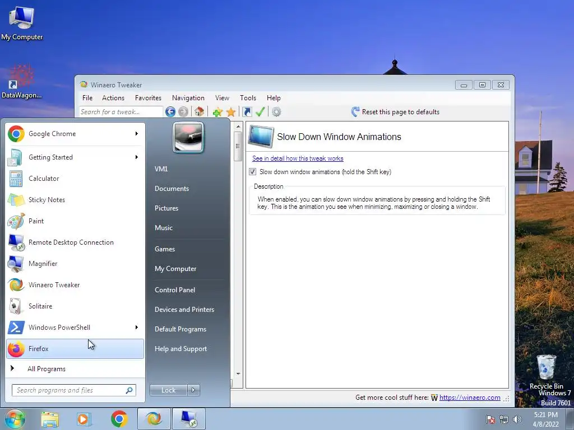
Task: Open Sticky Notes from Start menu
Action: (75, 200)
